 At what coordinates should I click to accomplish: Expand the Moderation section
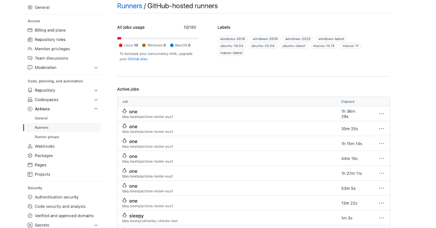[96, 67]
